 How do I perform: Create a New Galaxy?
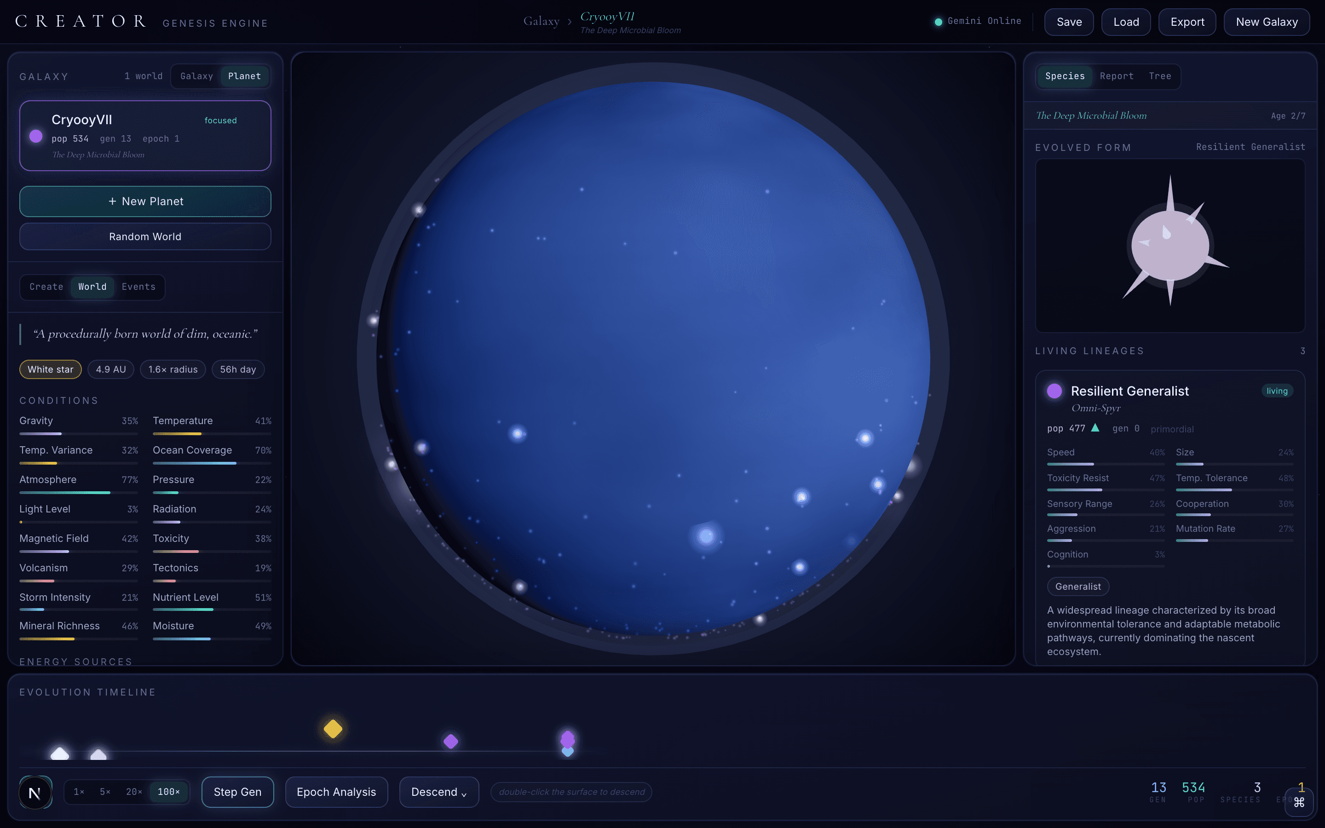click(1267, 22)
